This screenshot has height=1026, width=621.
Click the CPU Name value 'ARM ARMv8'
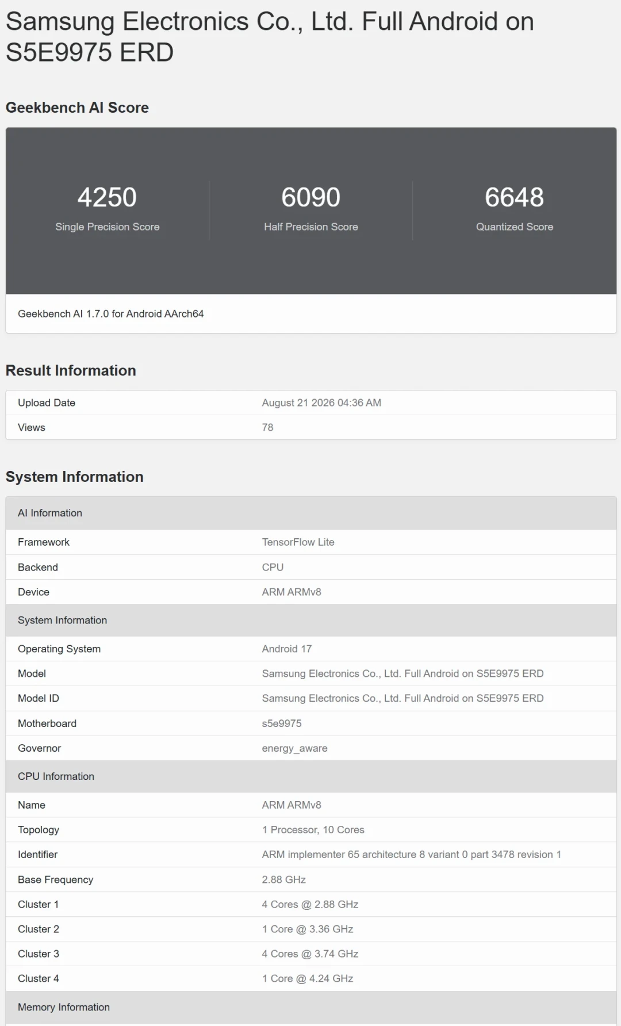click(x=292, y=805)
